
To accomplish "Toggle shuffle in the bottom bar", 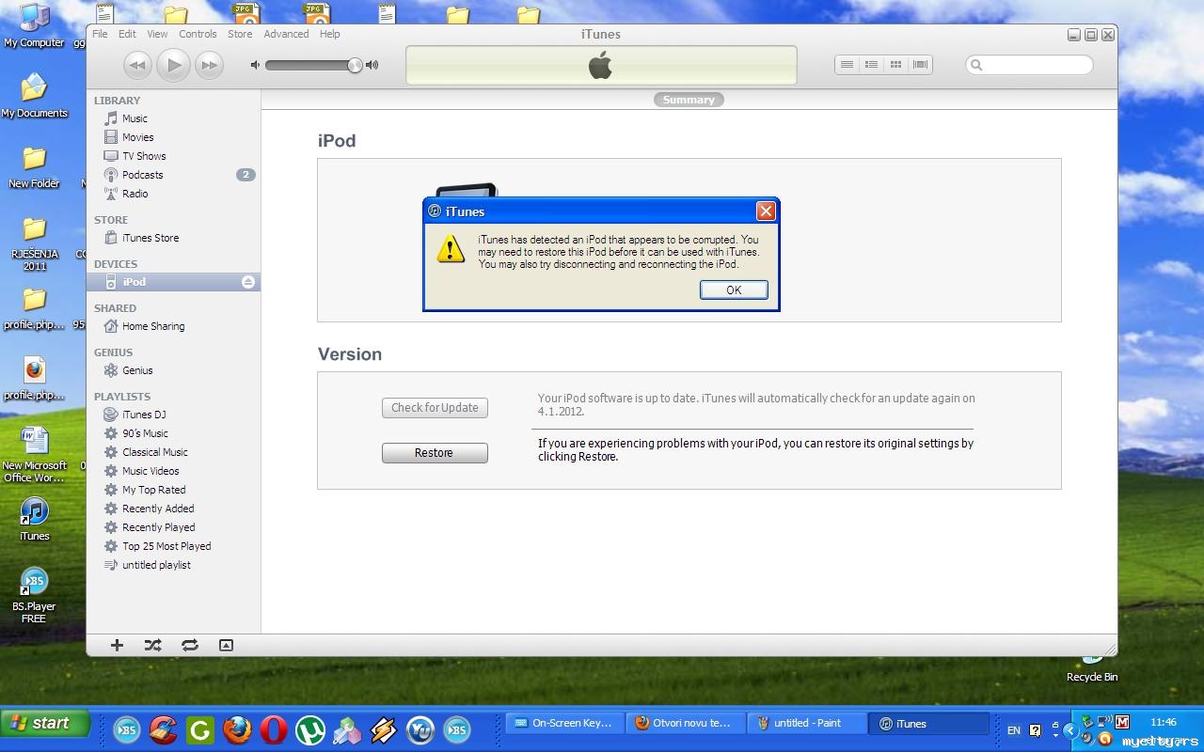I will 152,645.
